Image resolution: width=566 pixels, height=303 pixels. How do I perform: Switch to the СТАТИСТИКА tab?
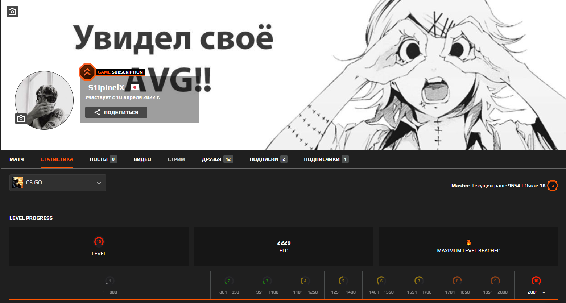57,159
